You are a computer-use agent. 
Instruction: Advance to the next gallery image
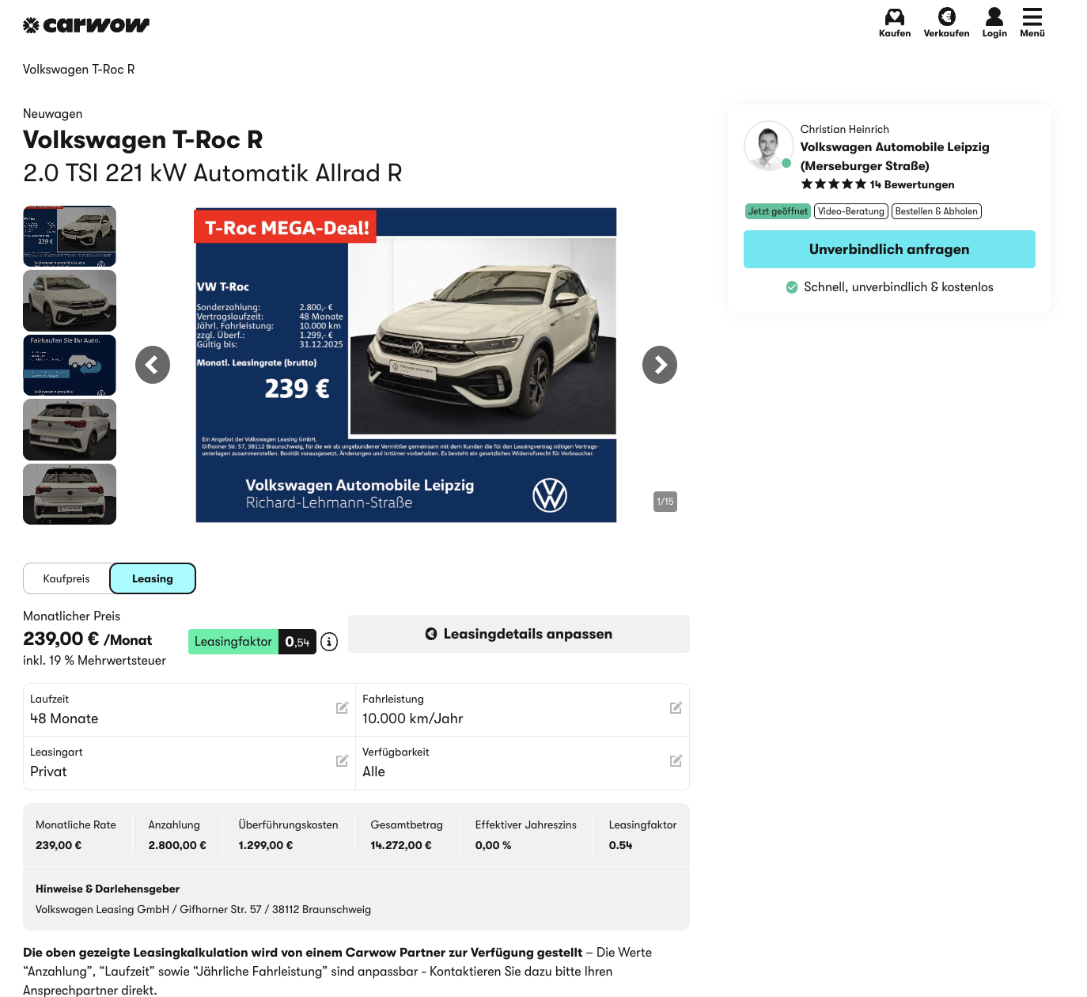[x=660, y=365]
